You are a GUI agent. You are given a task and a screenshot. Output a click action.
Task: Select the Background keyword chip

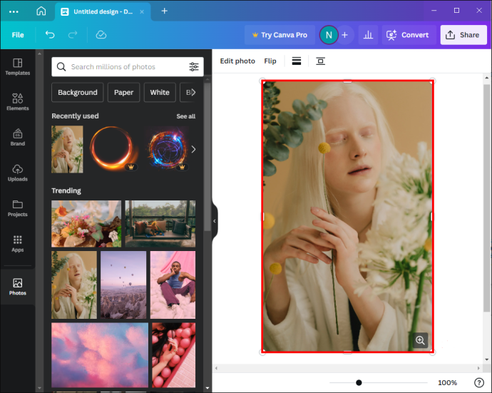(78, 92)
